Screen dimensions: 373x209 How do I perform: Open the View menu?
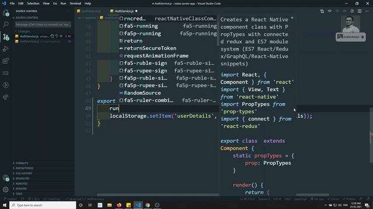tap(46, 3)
